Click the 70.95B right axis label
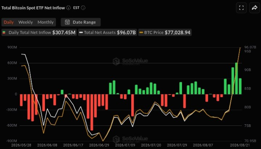 point(250,141)
